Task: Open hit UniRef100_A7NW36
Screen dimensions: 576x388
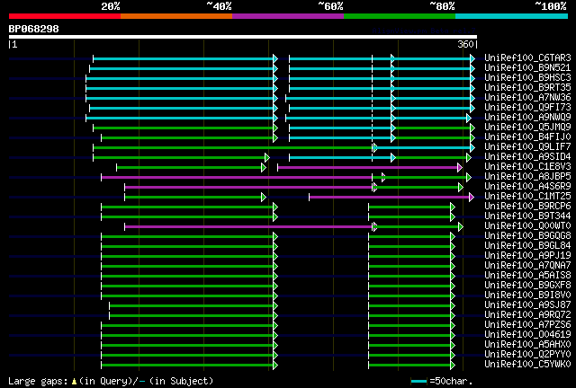Action: [x=527, y=98]
